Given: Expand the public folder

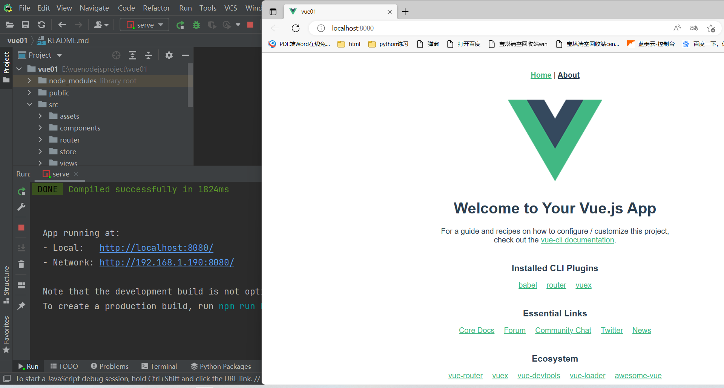Looking at the screenshot, I should [x=29, y=92].
